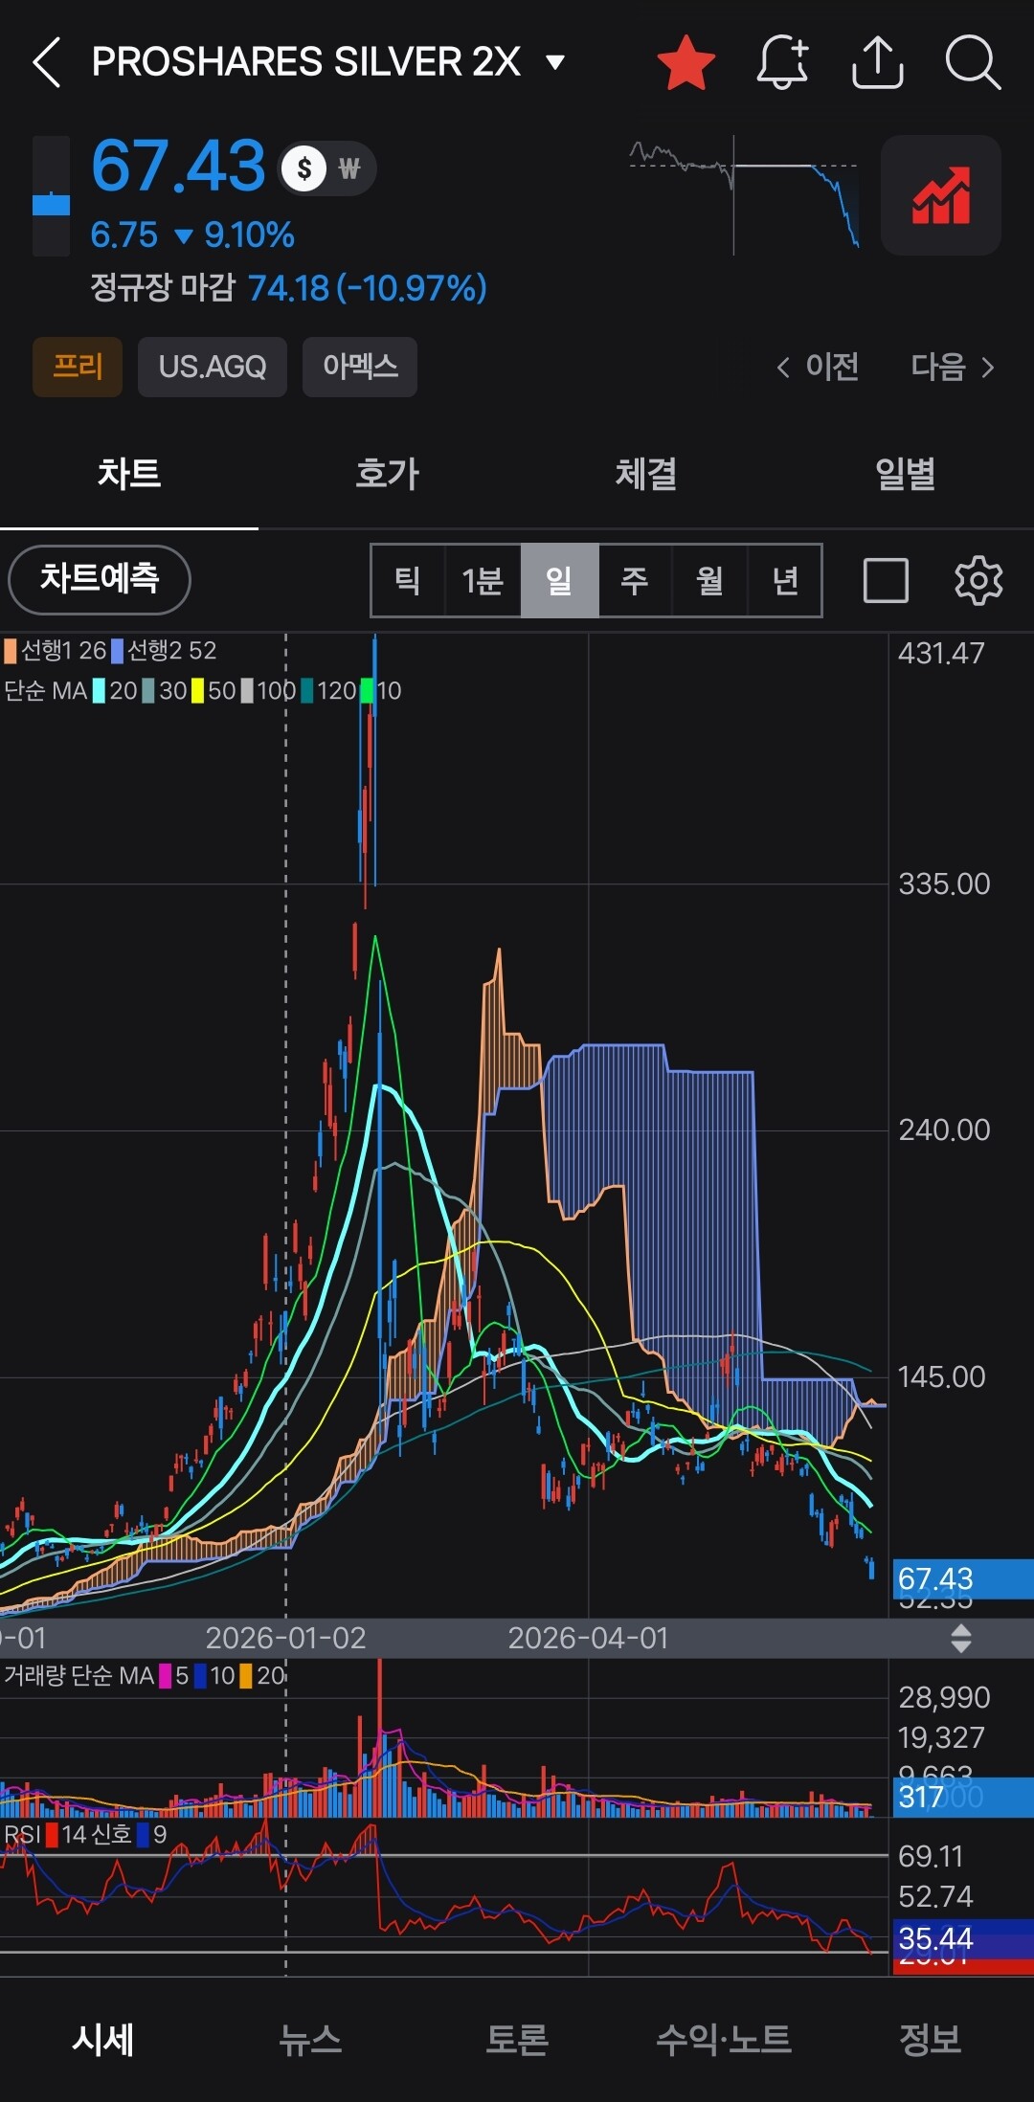Tap the US.AGQ tag button
The width and height of the screenshot is (1034, 2102).
[213, 367]
